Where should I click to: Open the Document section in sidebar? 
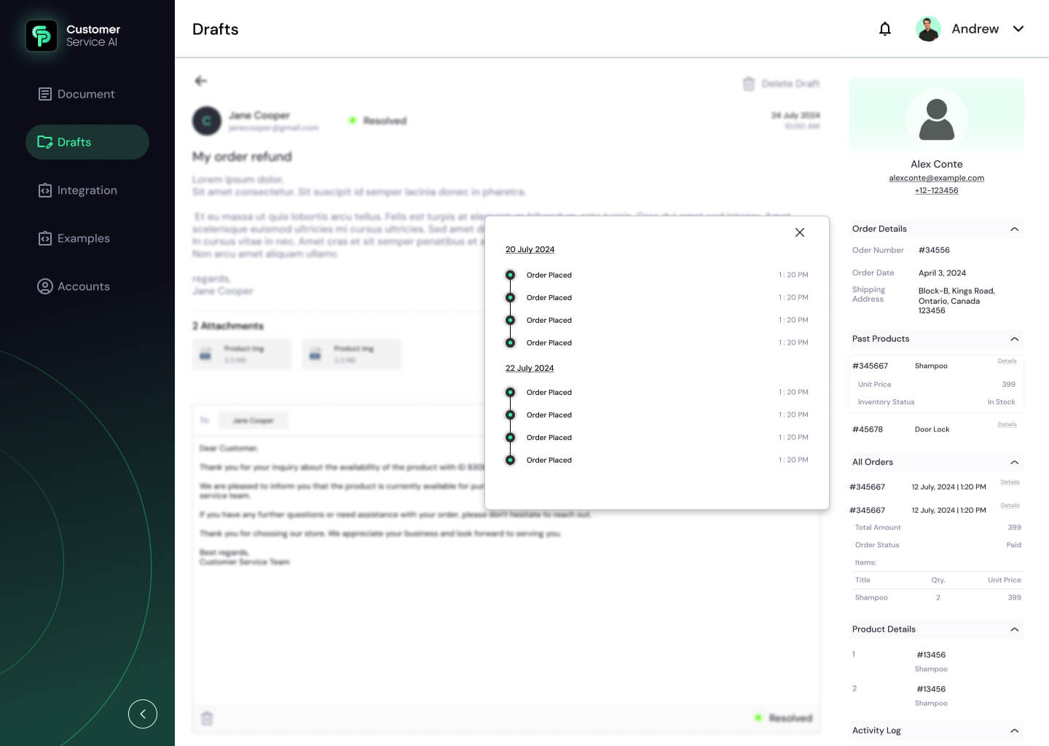[76, 94]
